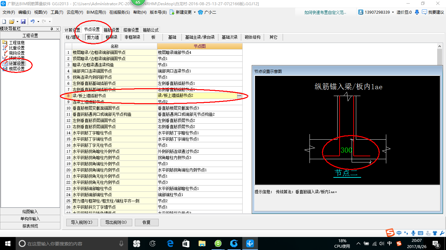Click the 工程设置 panel button
Viewport: 446px width, 250px height.
pos(30,35)
